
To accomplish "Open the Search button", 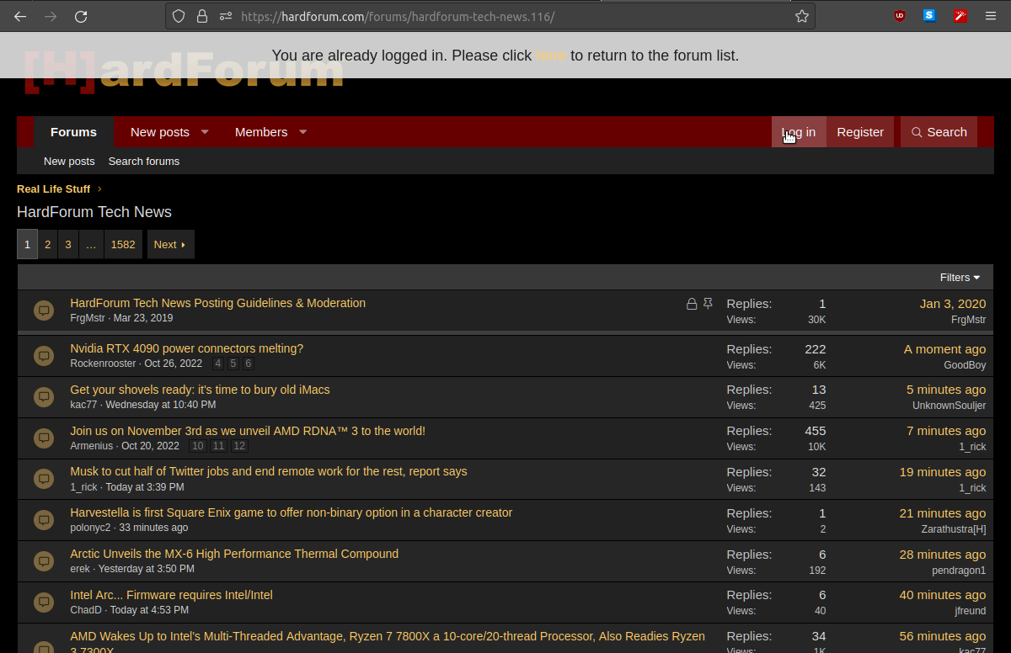I will [939, 132].
